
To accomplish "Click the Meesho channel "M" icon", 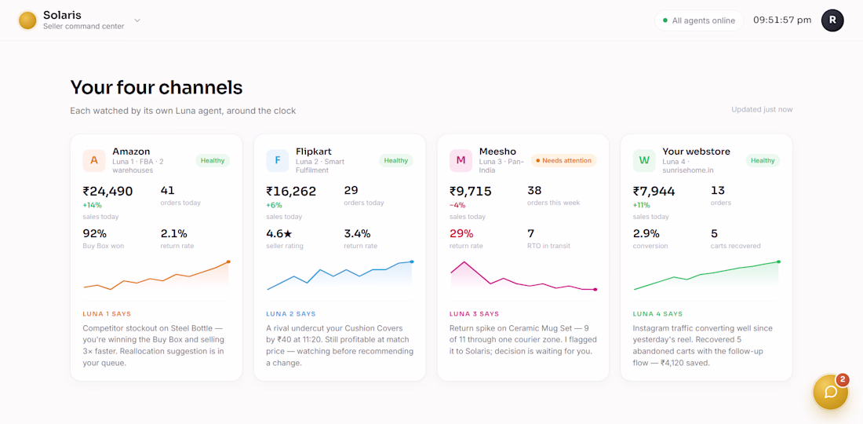I will click(461, 160).
